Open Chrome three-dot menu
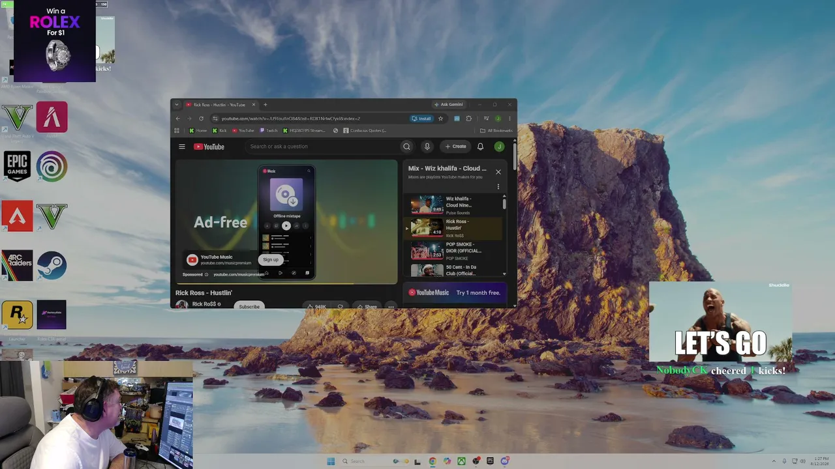835x469 pixels. (509, 119)
